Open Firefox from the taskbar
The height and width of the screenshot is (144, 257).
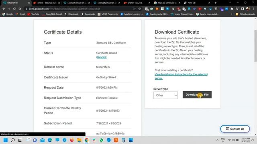72,140
